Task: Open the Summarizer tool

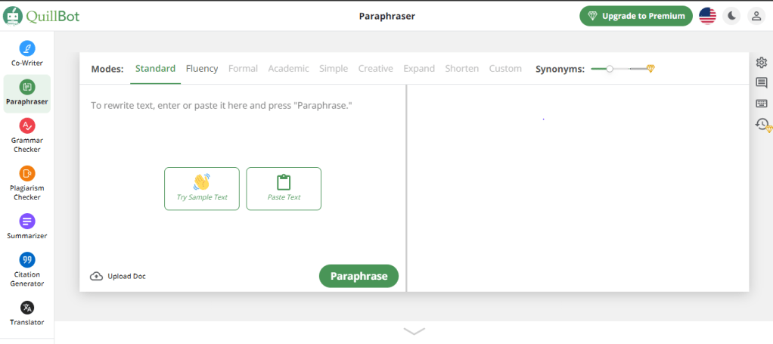Action: [27, 226]
